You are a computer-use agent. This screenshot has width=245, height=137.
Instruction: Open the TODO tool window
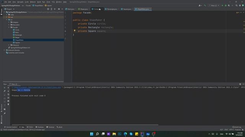click(30, 127)
